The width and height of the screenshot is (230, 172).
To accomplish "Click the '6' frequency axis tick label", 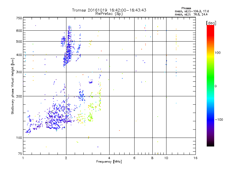I will (134, 158).
